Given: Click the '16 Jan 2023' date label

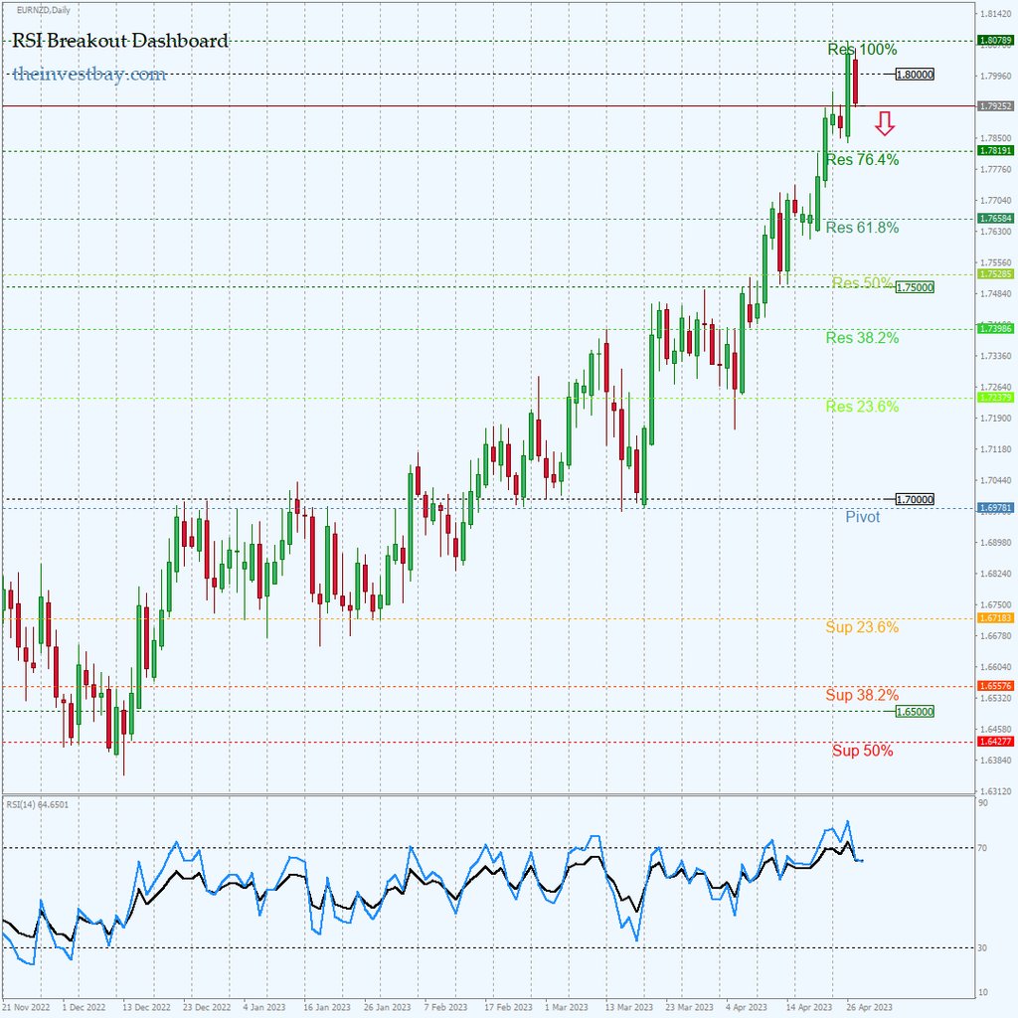Looking at the screenshot, I should click(327, 1008).
